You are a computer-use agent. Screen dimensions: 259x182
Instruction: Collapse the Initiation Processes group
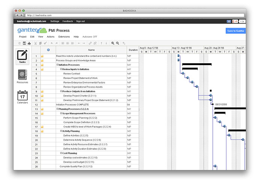point(57,65)
